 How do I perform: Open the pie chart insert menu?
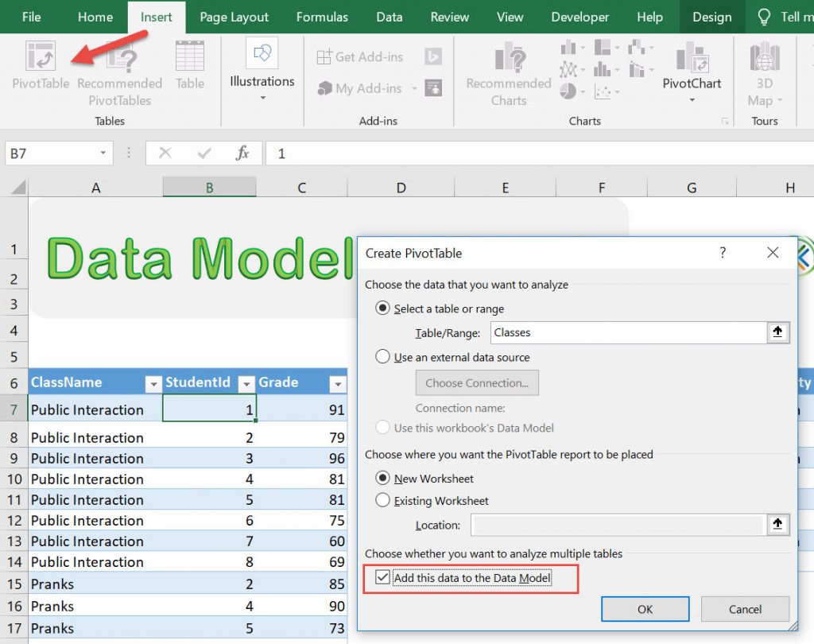tap(570, 89)
